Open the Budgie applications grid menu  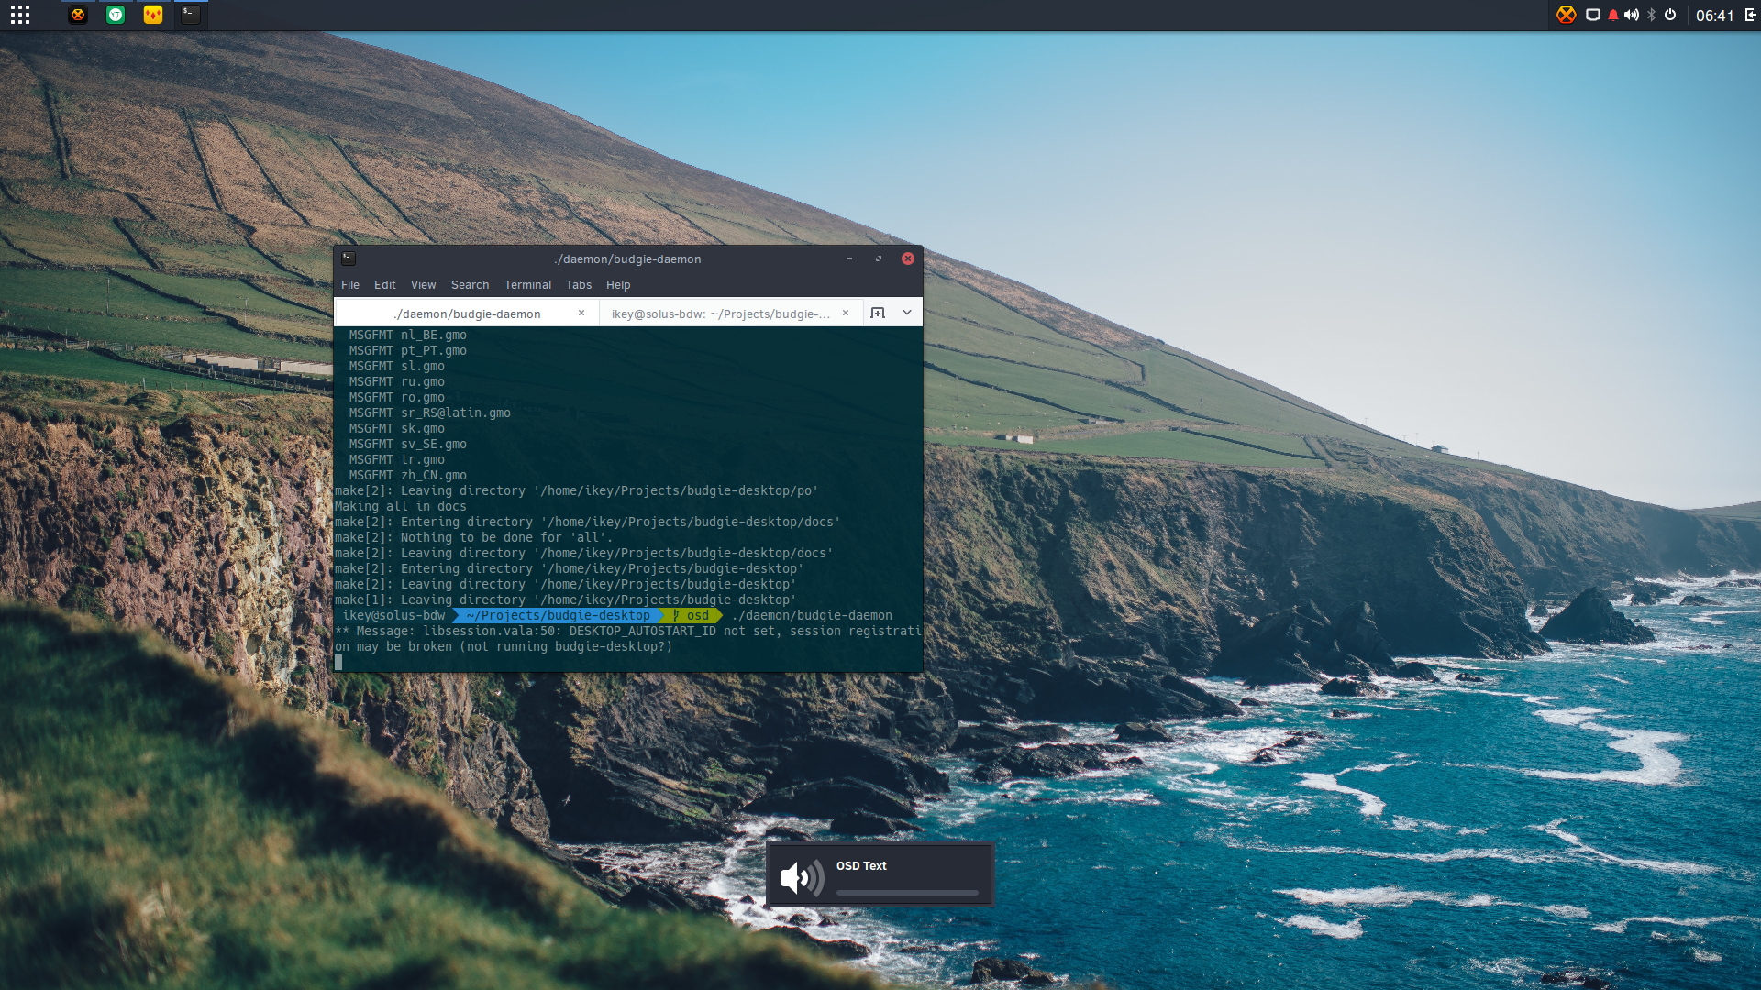coord(20,15)
